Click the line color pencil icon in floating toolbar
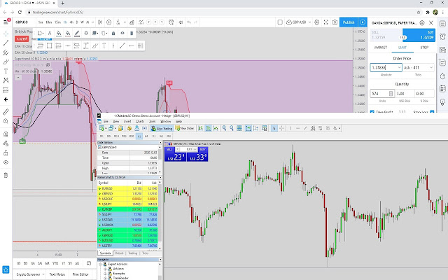 pos(77,33)
